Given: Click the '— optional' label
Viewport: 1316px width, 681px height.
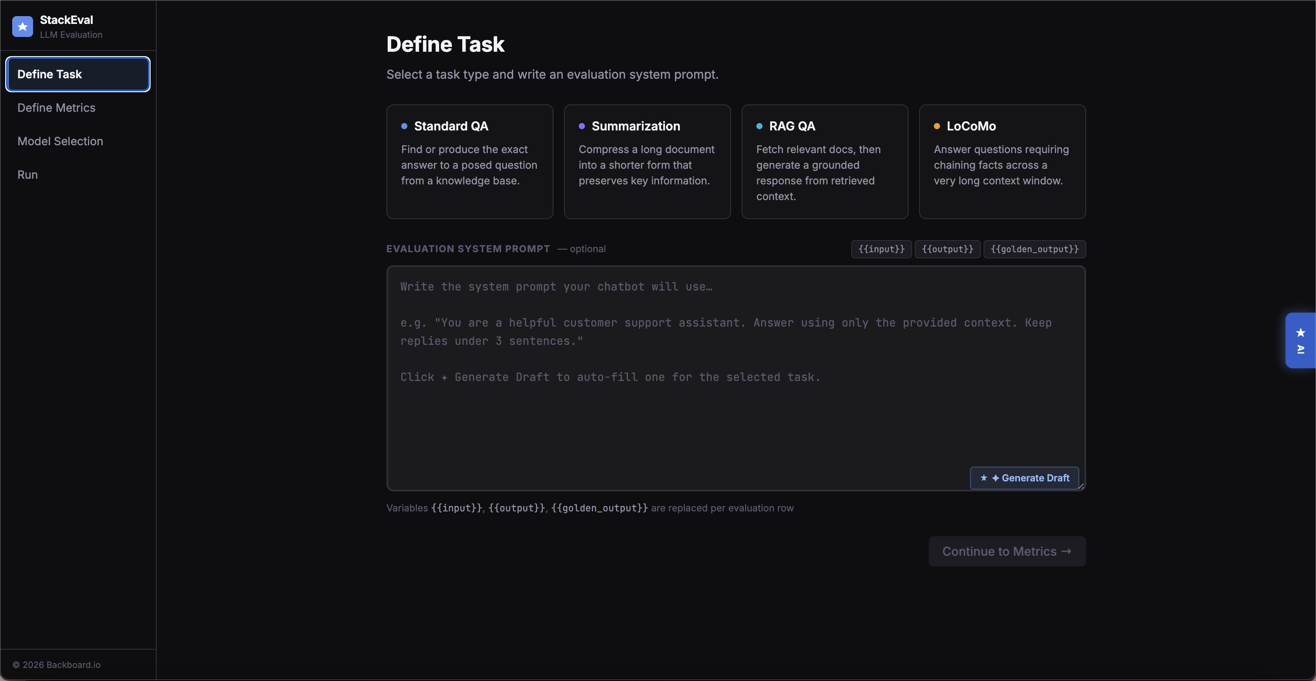Looking at the screenshot, I should coord(581,249).
